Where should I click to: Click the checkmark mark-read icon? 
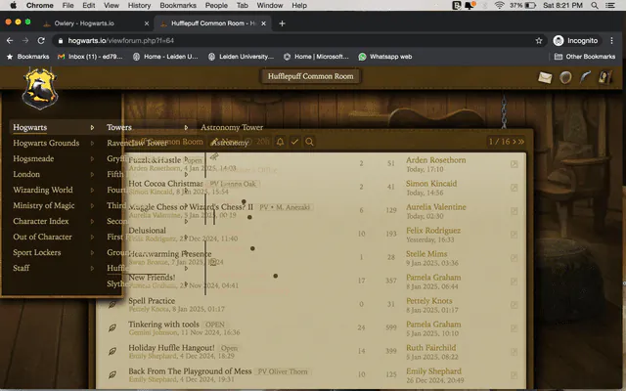coord(294,142)
